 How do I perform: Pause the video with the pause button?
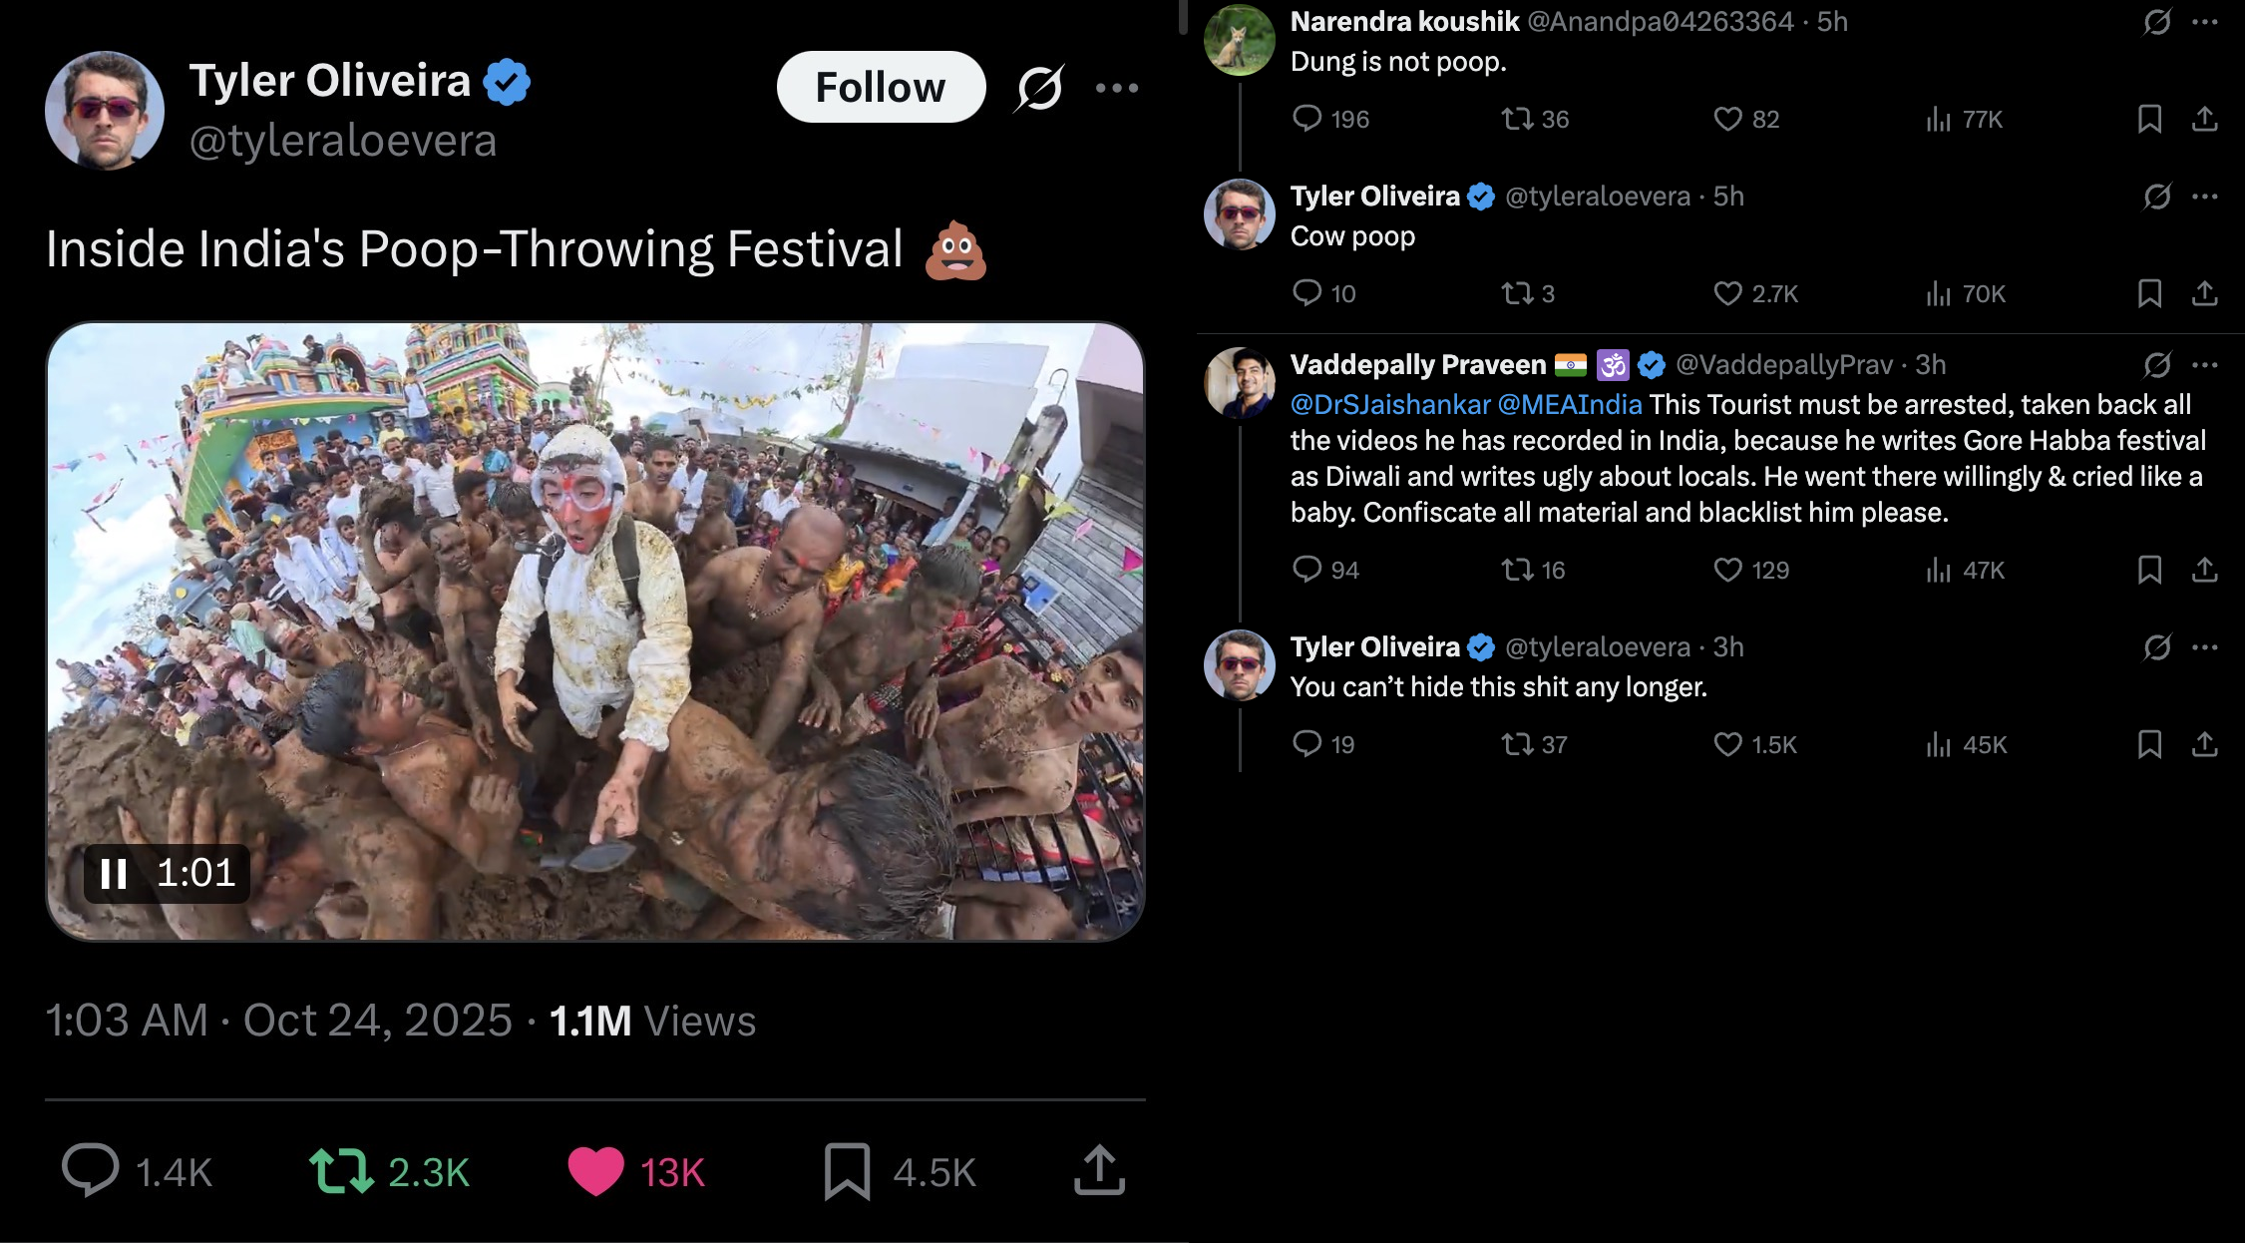tap(114, 874)
